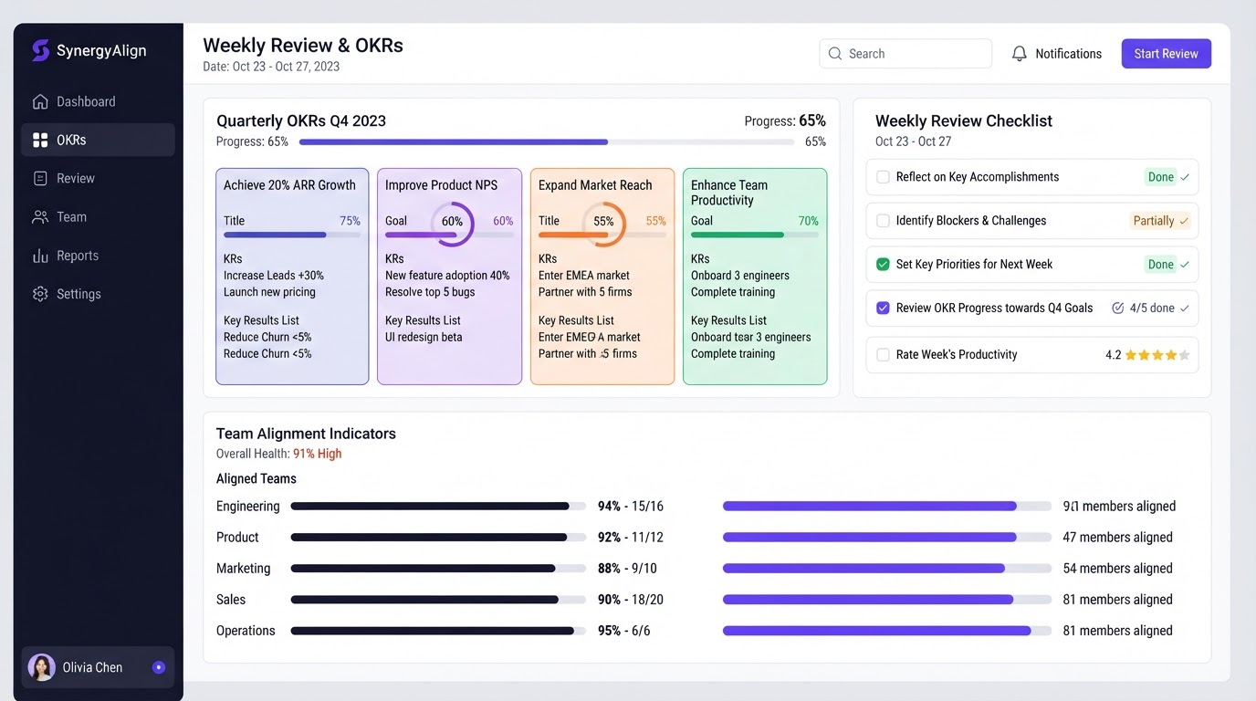The image size is (1256, 701).
Task: Tick the Rate Week's Productivity checkbox
Action: [x=883, y=355]
